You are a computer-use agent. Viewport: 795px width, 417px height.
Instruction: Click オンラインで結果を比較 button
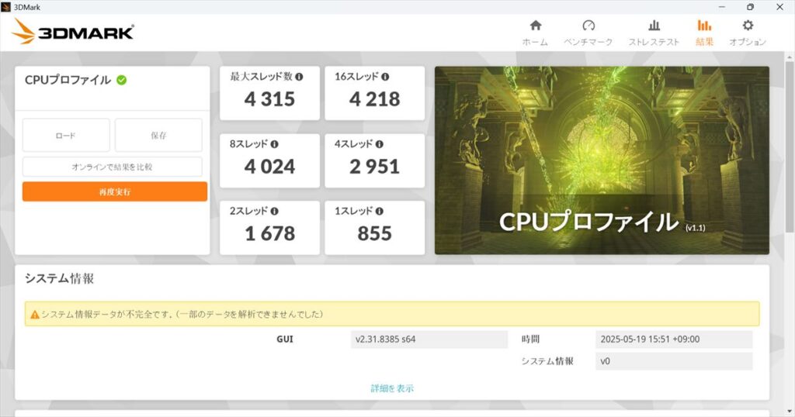click(x=112, y=167)
